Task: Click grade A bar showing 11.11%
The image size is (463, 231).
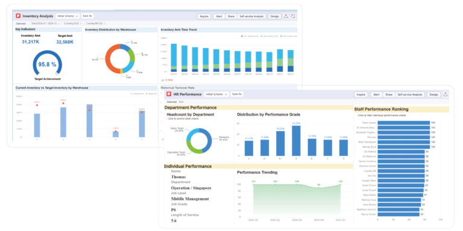Action: coord(249,148)
